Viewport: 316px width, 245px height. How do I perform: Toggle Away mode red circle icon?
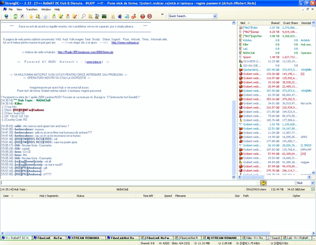pyautogui.click(x=143, y=16)
